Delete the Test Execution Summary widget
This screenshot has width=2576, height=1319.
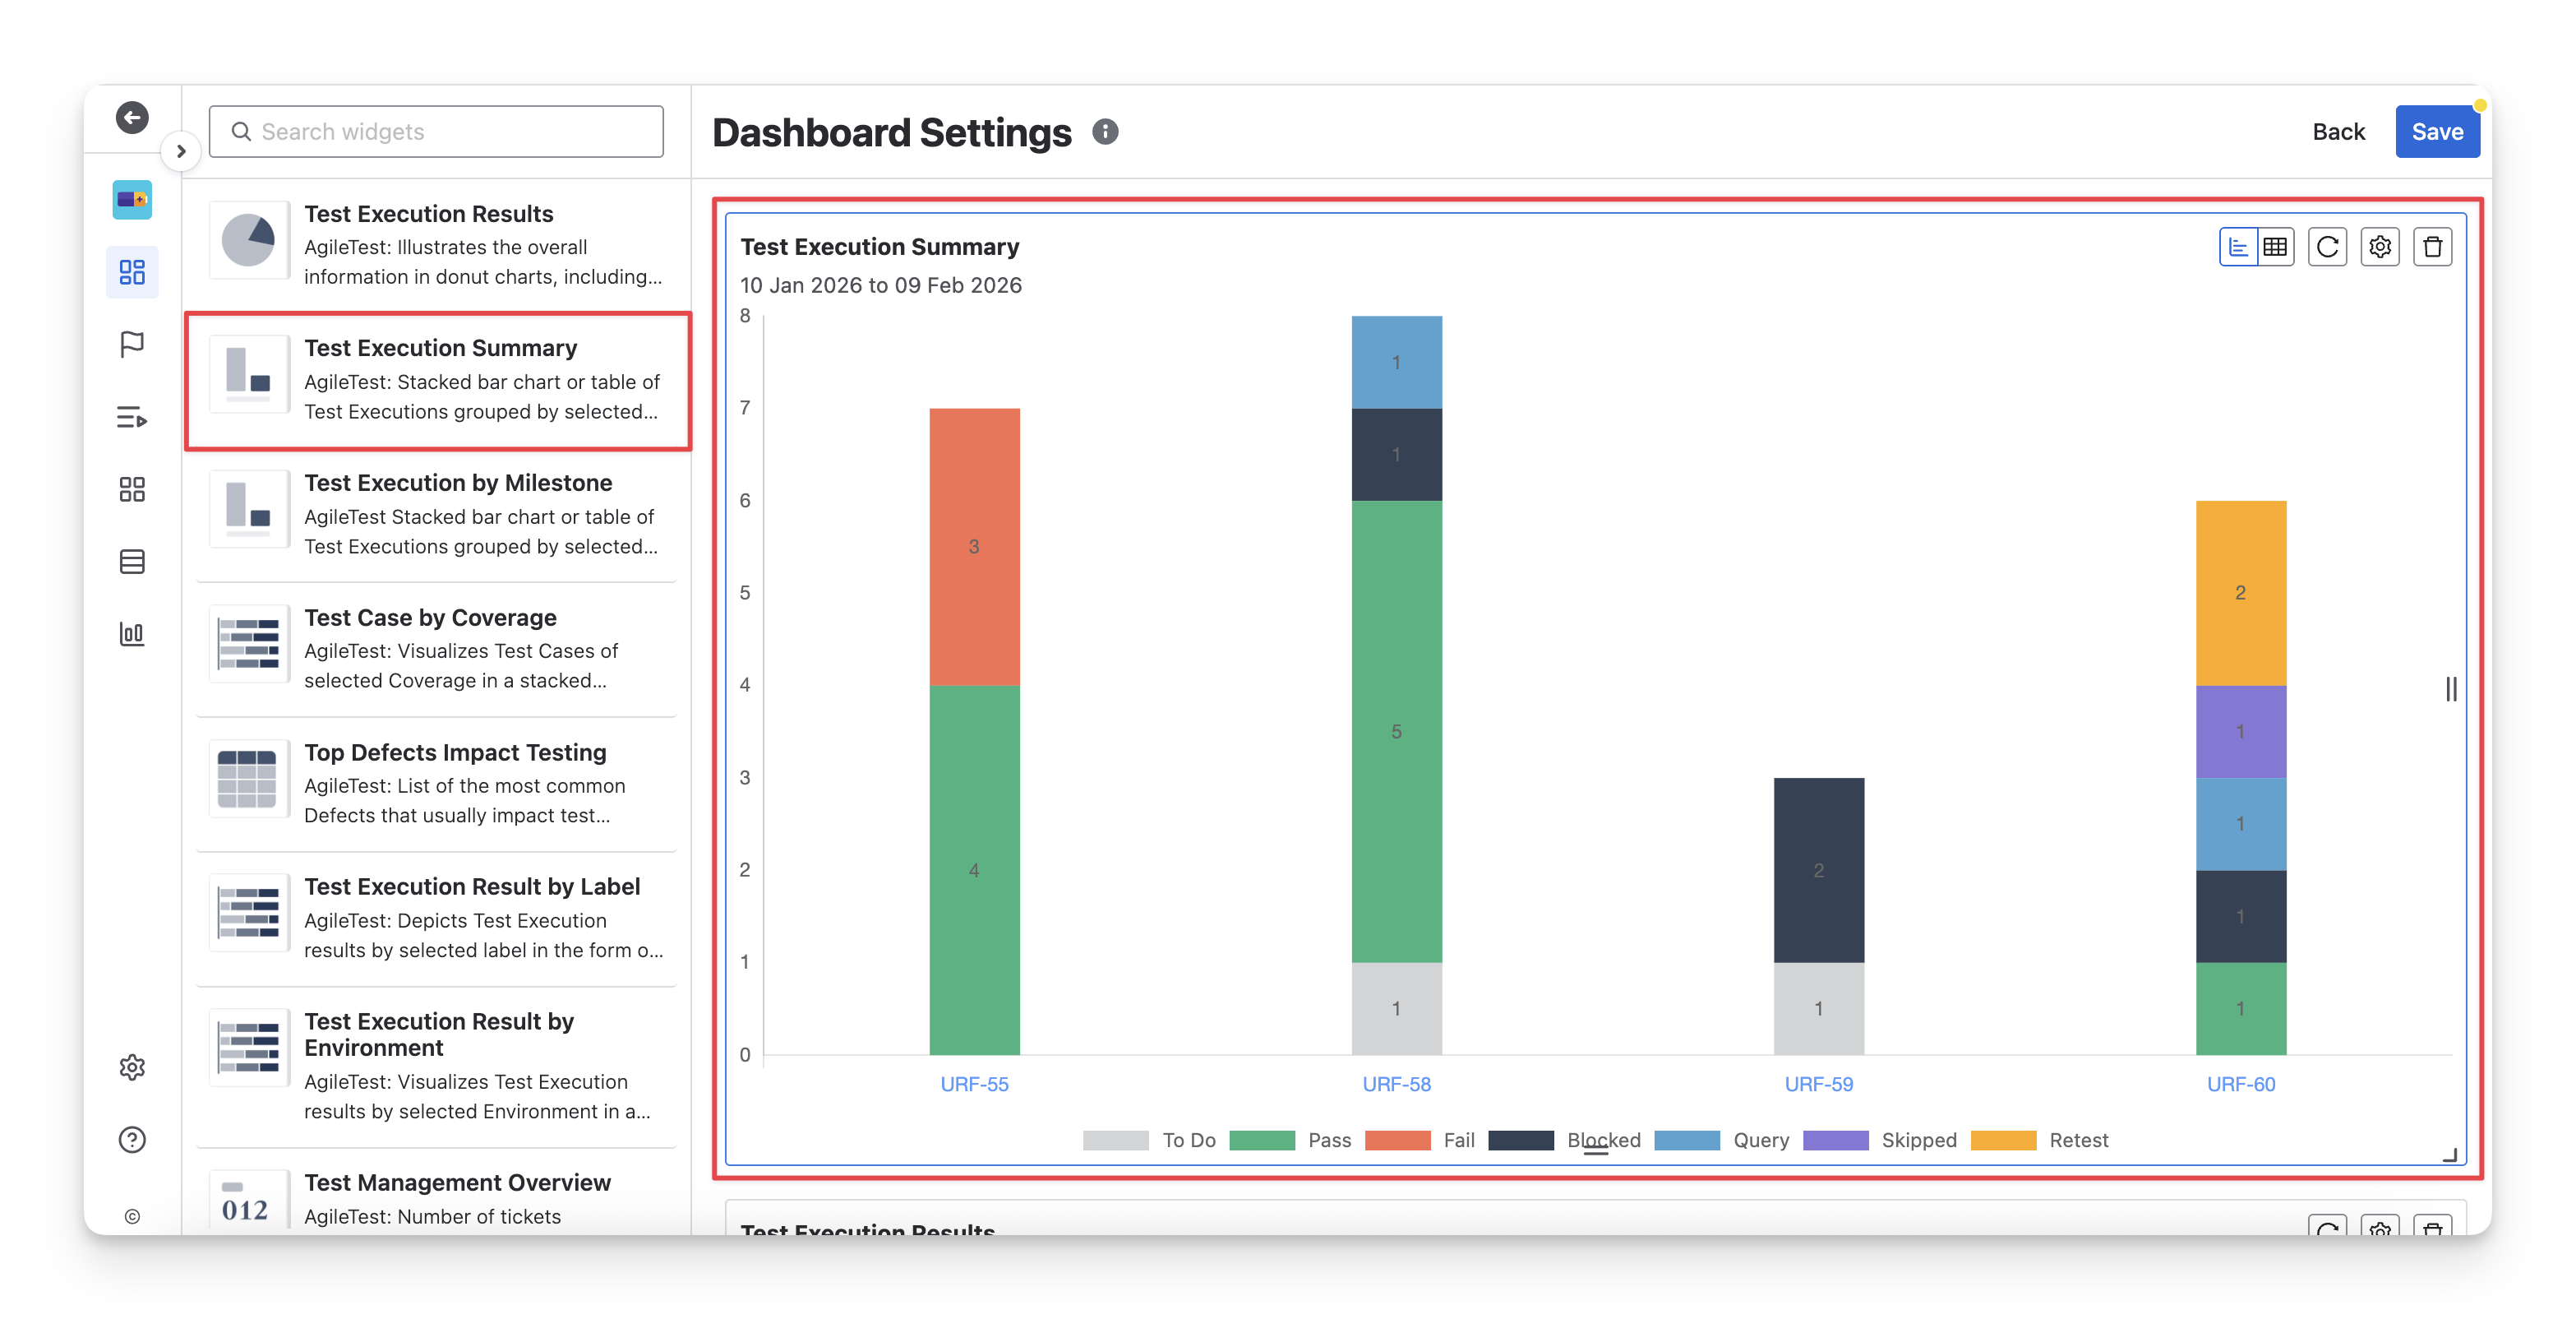point(2432,248)
